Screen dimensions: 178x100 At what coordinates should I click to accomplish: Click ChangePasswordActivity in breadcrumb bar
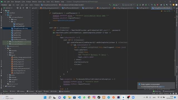(x=49, y=5)
